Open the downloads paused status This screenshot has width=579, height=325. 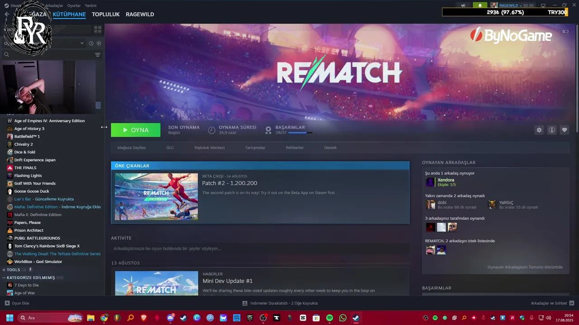(280, 303)
